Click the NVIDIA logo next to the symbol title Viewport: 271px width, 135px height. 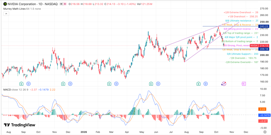point(5,4)
